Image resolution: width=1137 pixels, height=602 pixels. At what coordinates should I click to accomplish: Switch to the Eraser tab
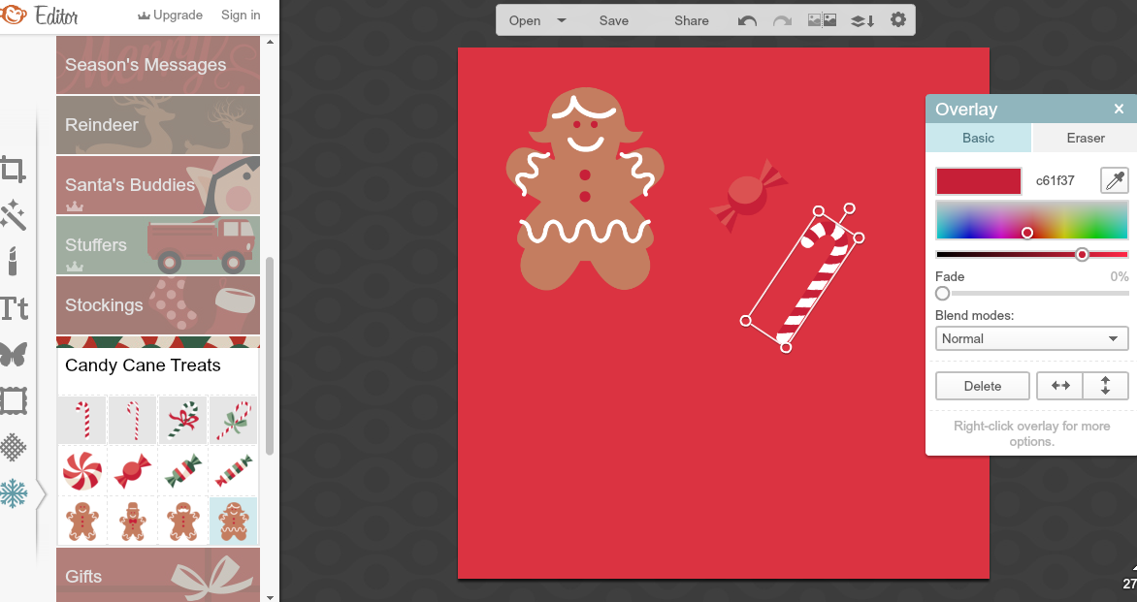(1084, 138)
